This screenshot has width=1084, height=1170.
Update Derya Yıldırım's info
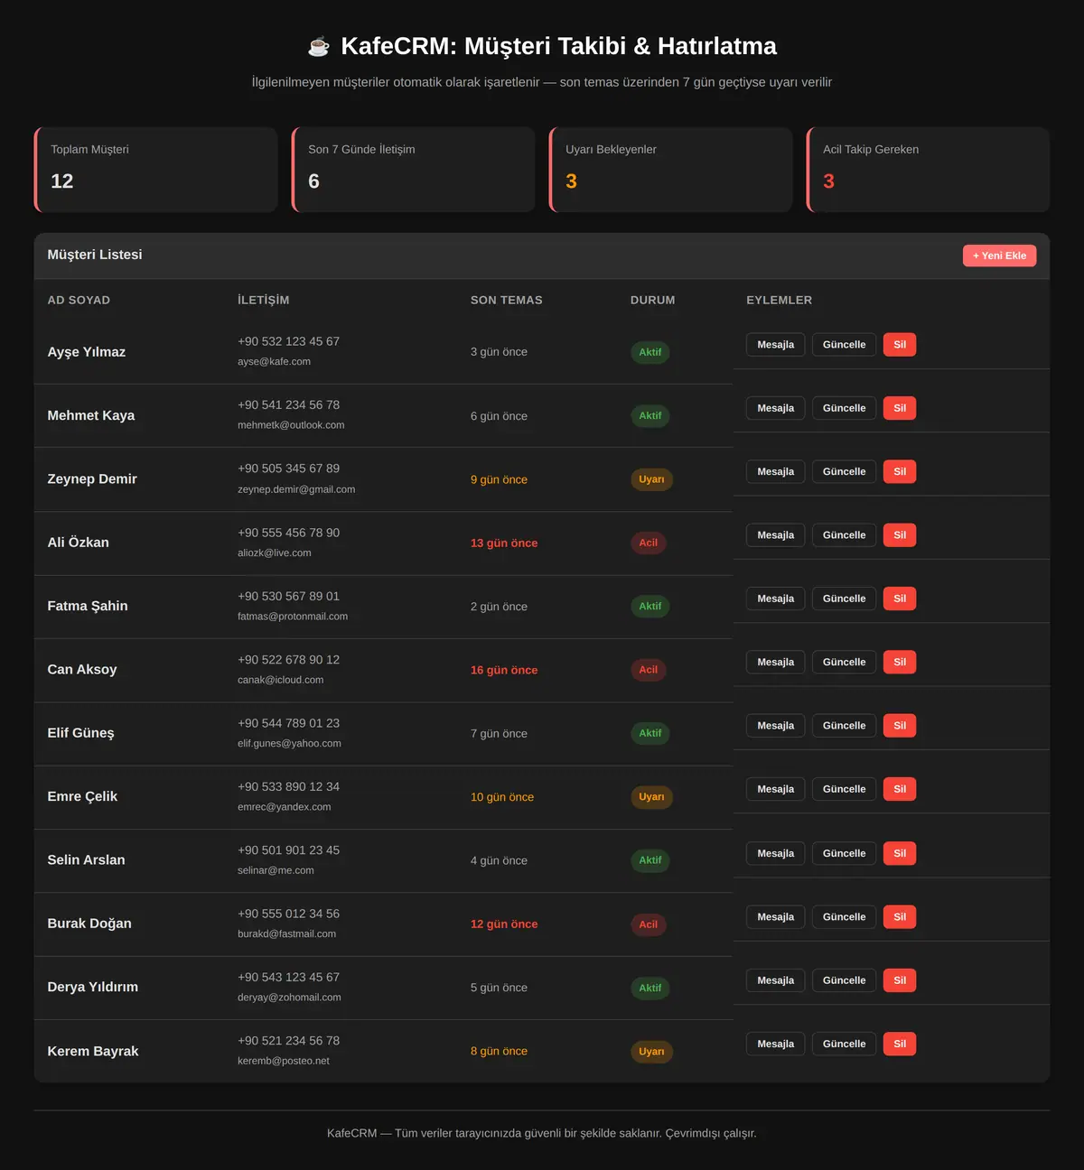844,980
